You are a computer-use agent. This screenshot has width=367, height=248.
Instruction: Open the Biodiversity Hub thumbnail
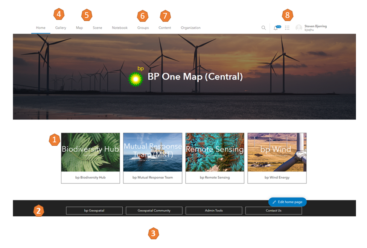[90, 152]
